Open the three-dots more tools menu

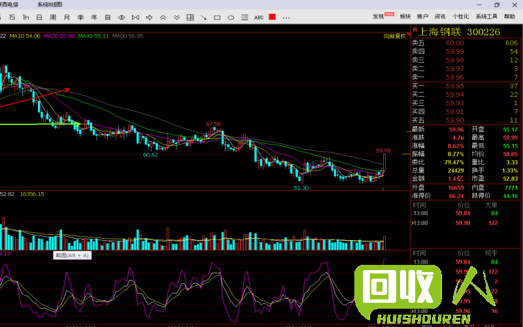pyautogui.click(x=286, y=18)
